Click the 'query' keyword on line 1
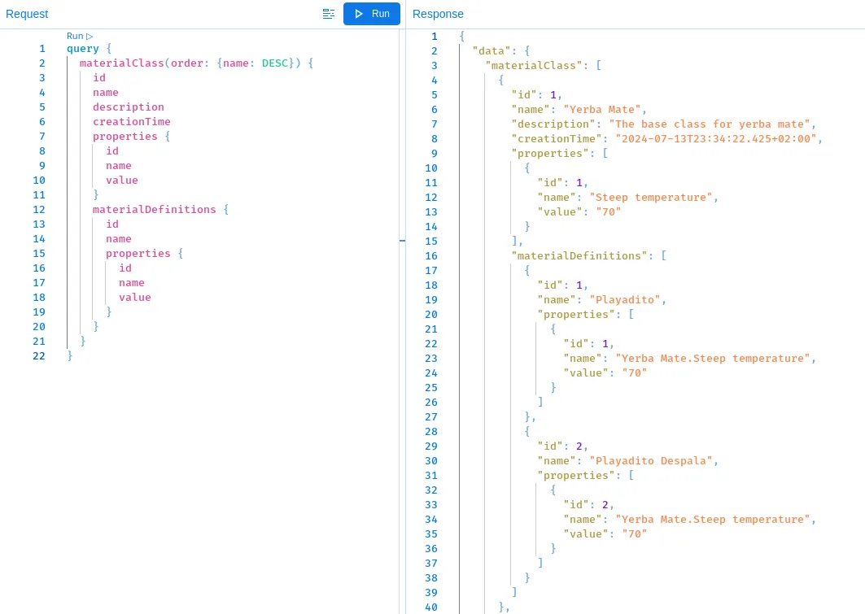 click(83, 49)
